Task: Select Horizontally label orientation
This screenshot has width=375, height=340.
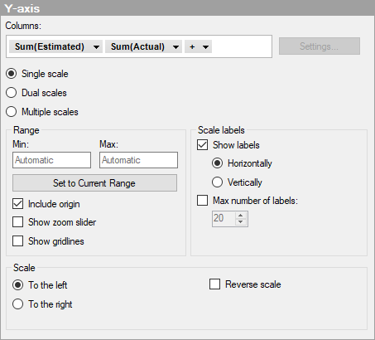Action: point(217,163)
